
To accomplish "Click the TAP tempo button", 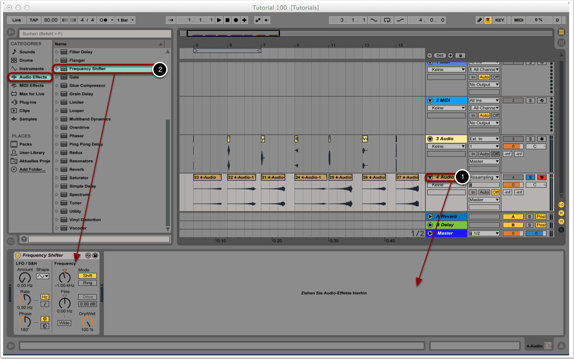I will (x=34, y=20).
